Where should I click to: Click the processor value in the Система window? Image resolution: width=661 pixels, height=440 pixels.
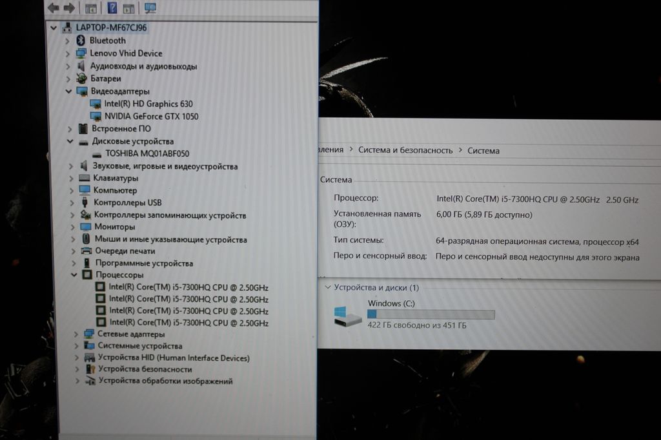[538, 200]
